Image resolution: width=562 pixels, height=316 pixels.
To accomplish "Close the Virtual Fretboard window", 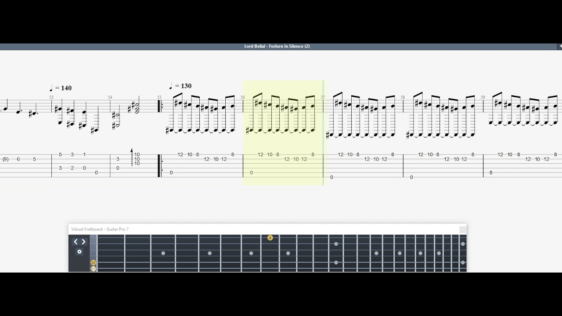I will 462,230.
